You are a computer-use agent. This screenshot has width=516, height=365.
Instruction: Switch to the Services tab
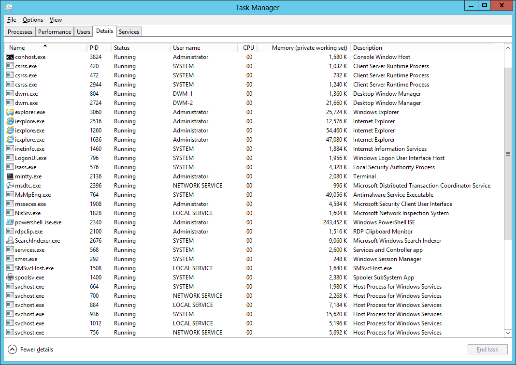click(129, 32)
